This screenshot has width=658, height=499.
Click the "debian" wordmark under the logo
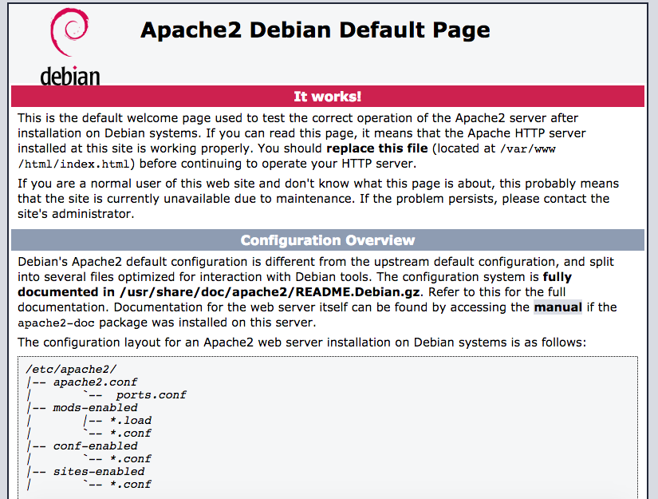tap(70, 77)
